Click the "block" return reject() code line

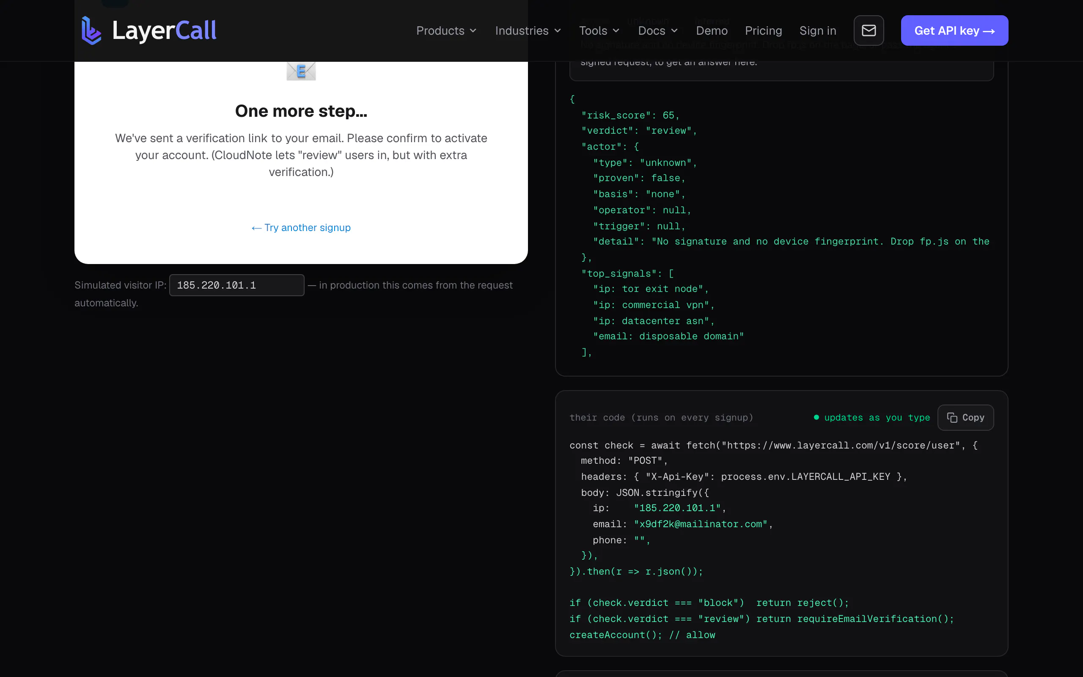pos(709,603)
